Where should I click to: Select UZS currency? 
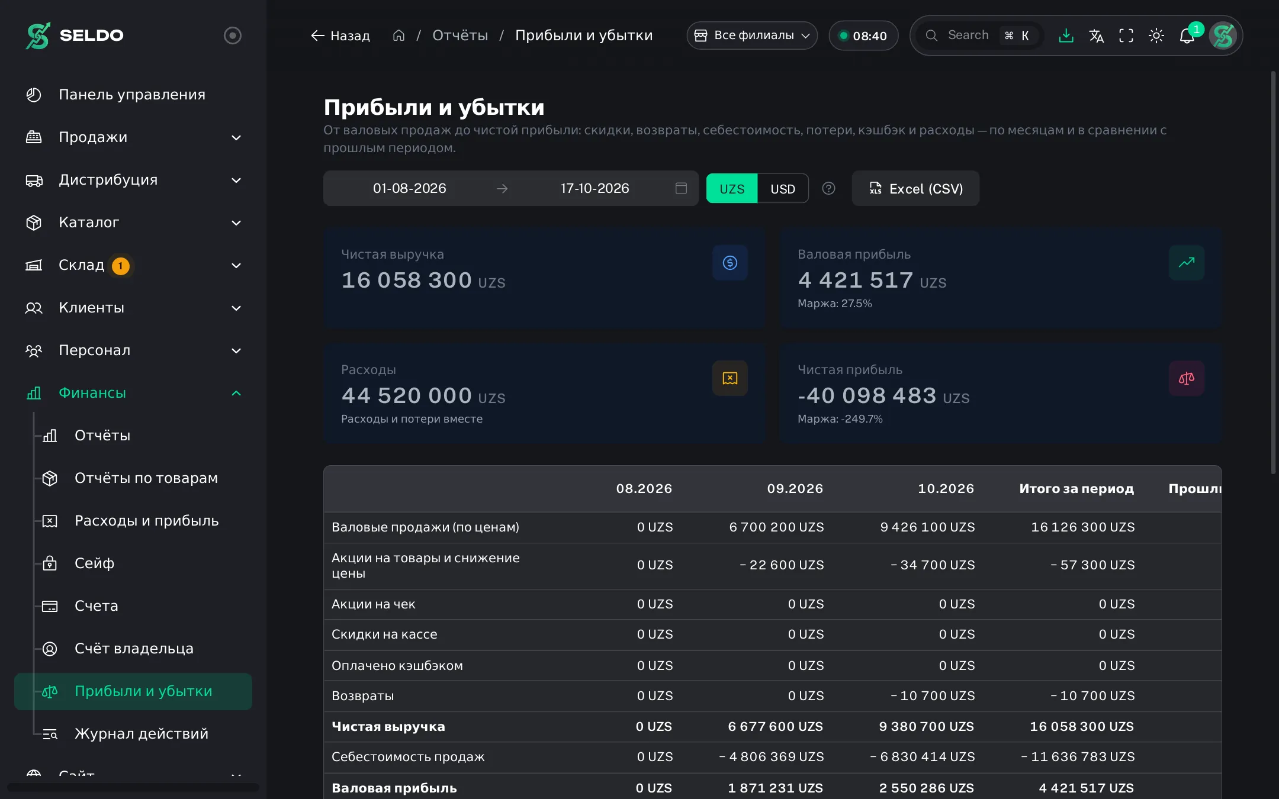click(x=732, y=189)
